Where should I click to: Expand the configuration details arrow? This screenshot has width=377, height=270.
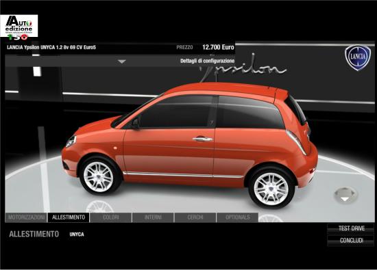pos(122,62)
